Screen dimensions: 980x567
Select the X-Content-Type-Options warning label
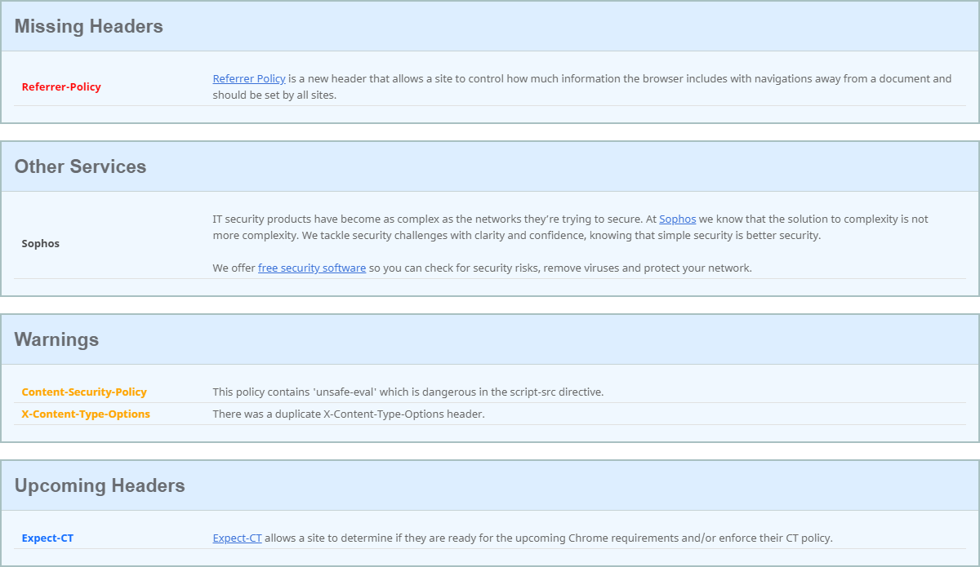coord(86,414)
